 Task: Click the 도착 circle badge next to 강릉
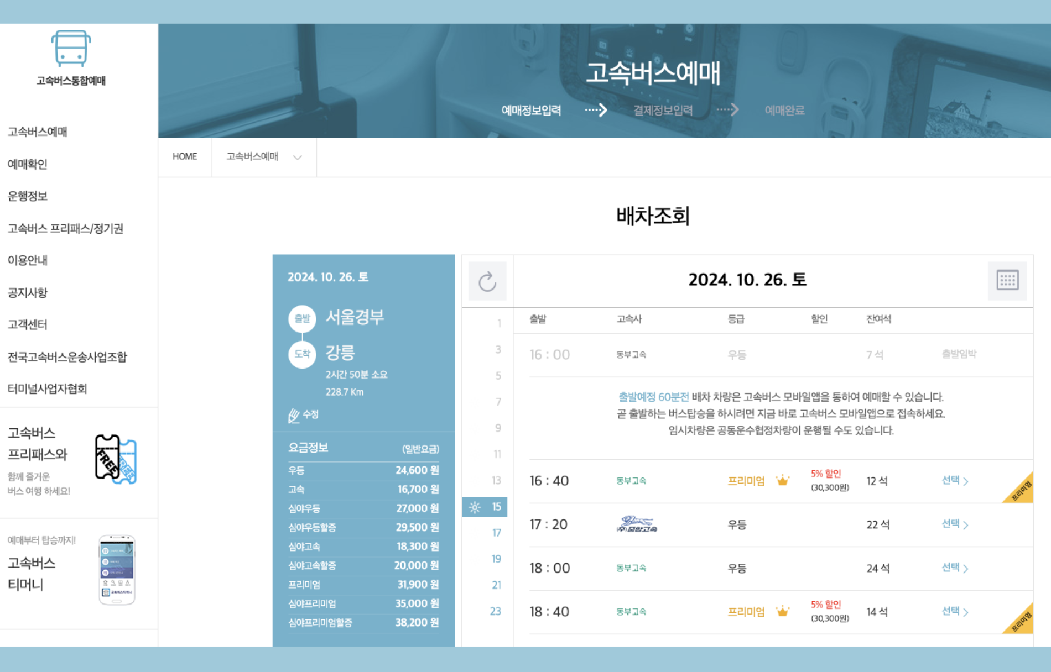click(x=302, y=355)
